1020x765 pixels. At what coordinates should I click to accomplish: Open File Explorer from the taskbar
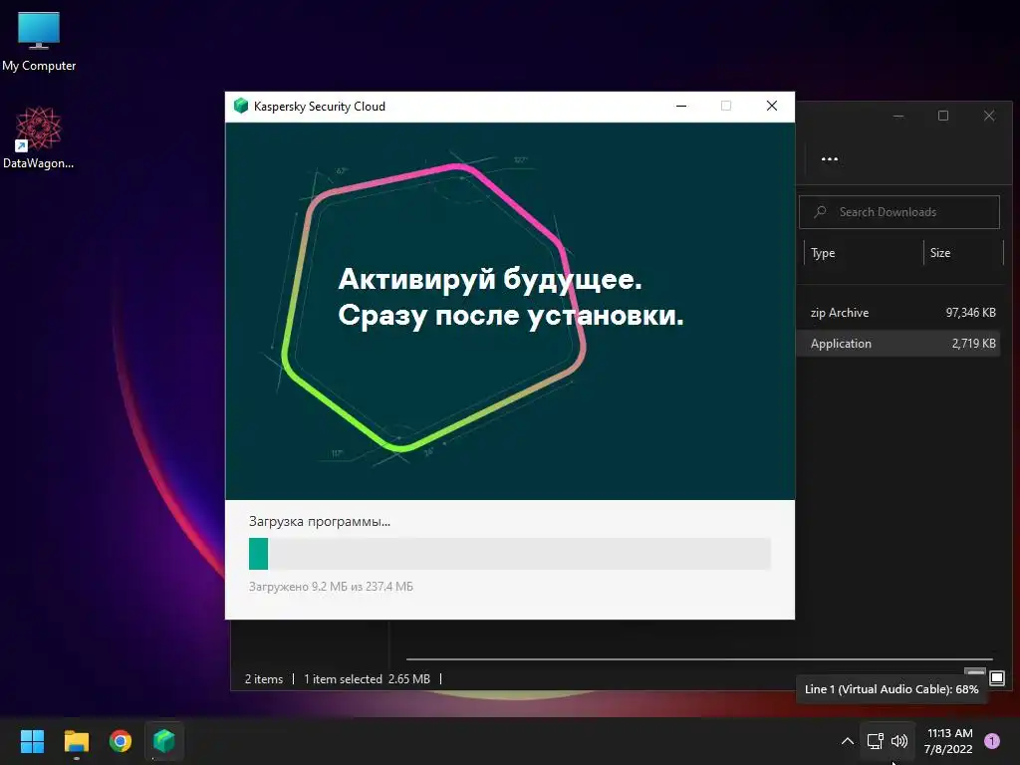click(76, 741)
